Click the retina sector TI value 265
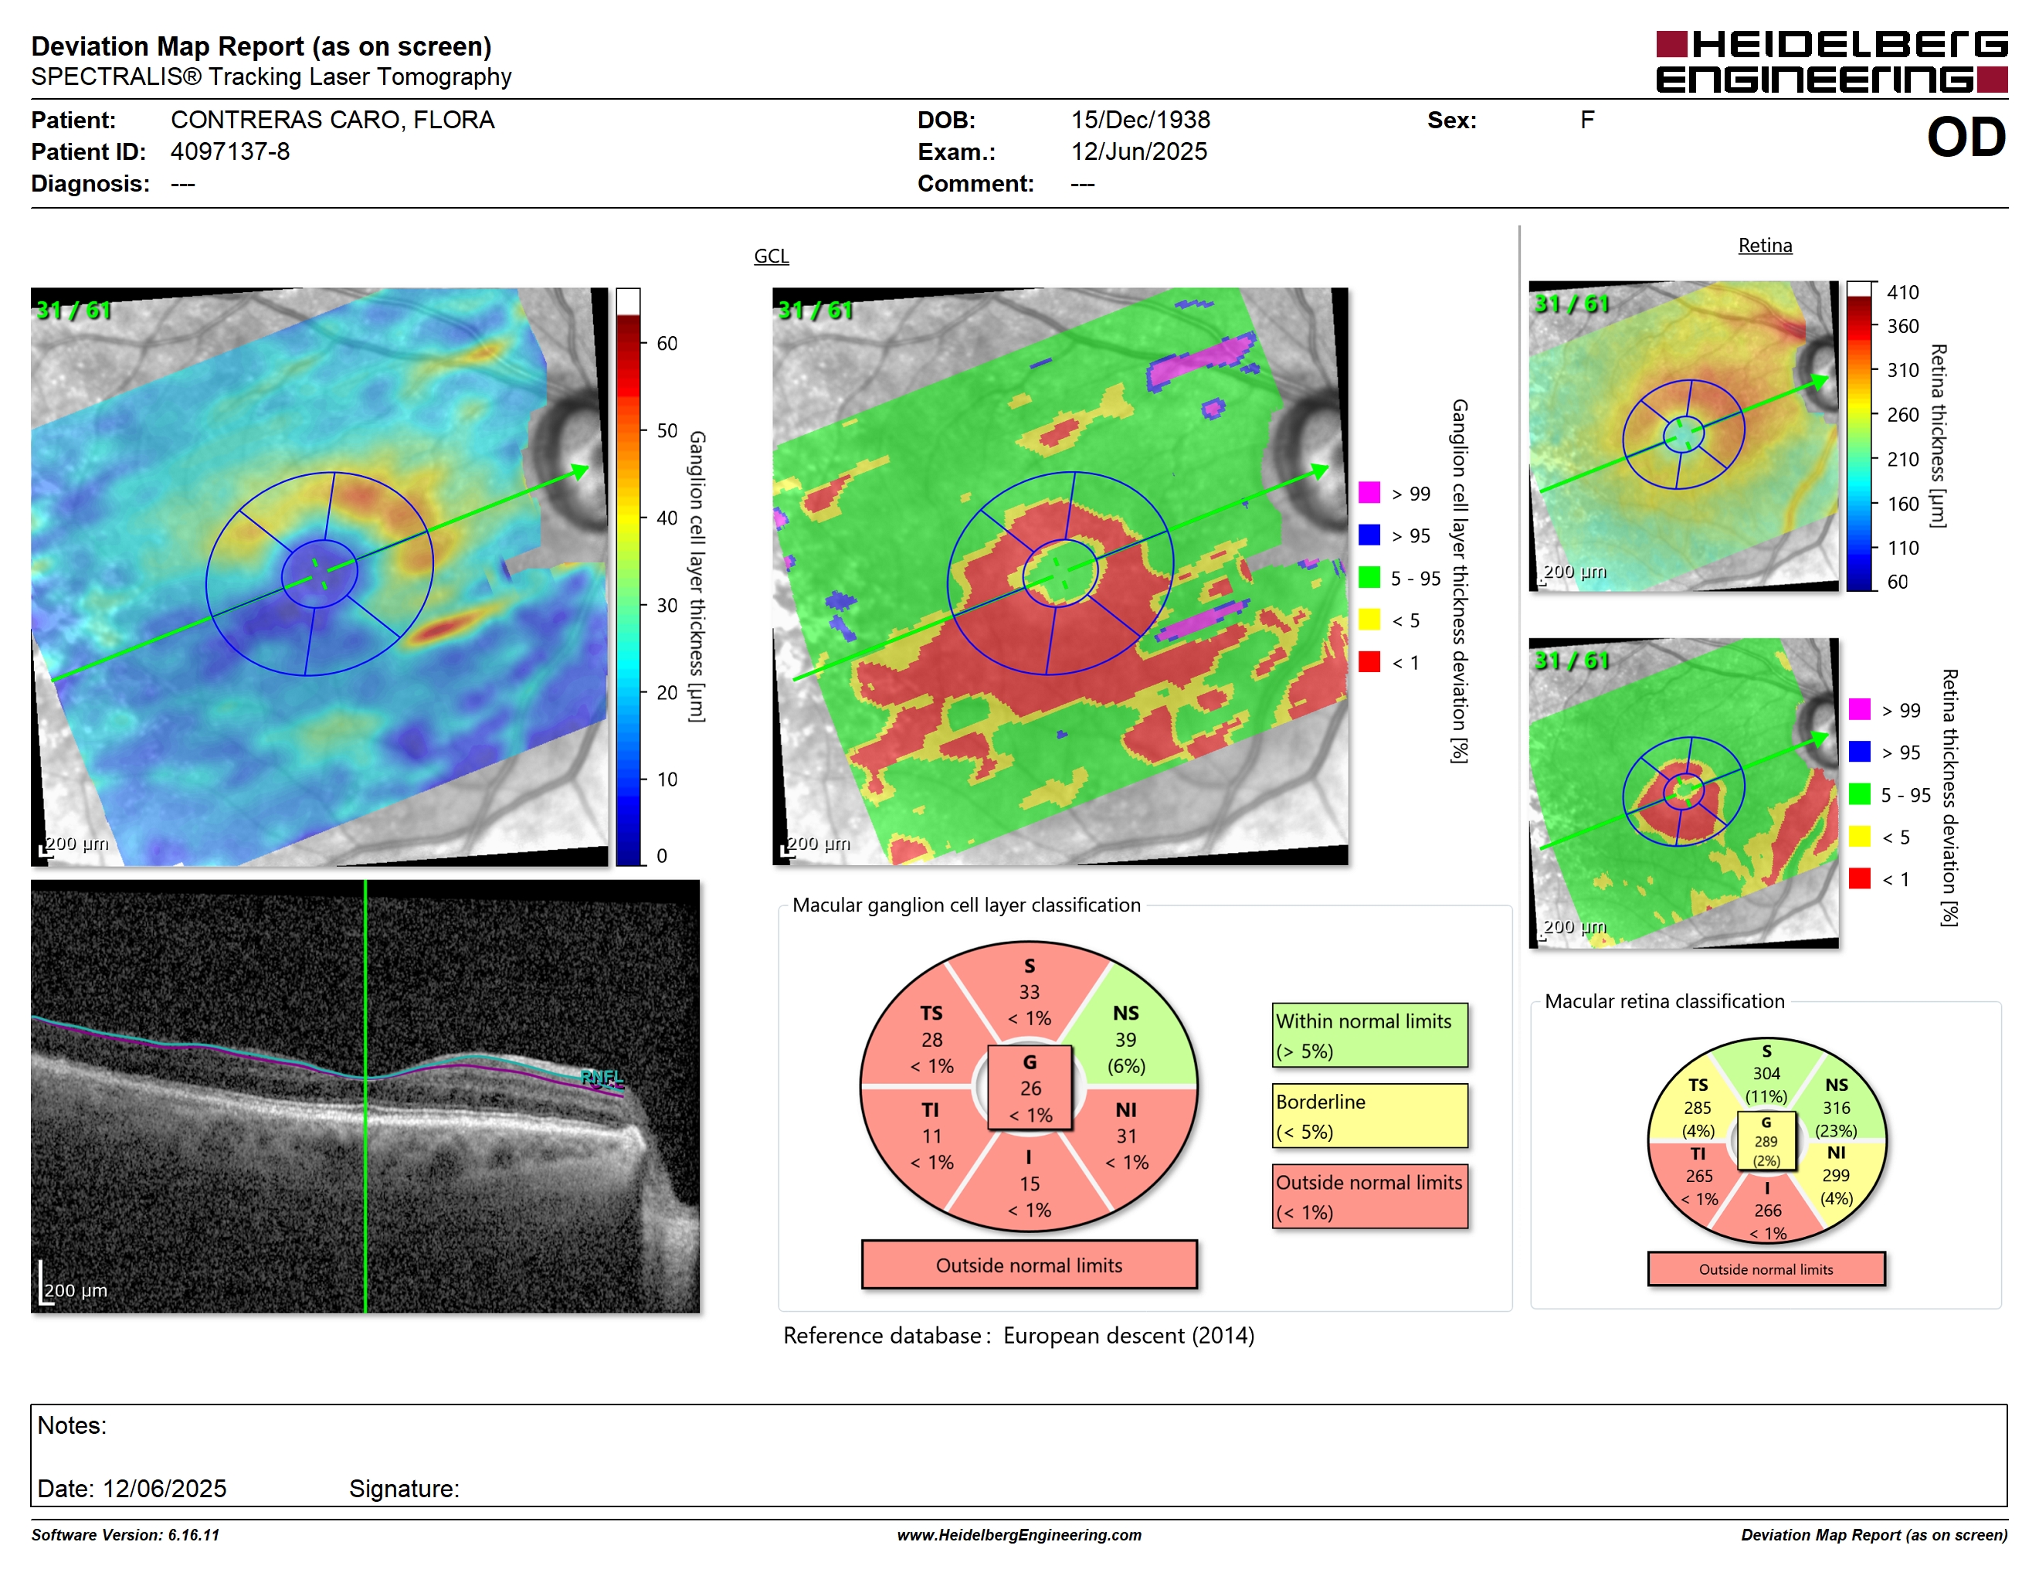The image size is (2039, 1576). point(1698,1176)
